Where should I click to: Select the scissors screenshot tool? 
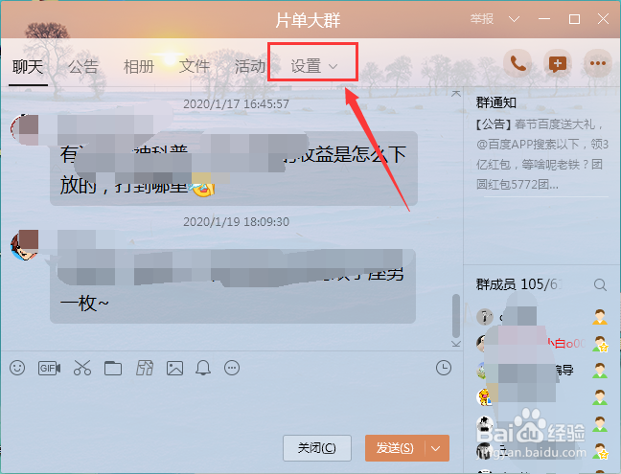pyautogui.click(x=82, y=368)
